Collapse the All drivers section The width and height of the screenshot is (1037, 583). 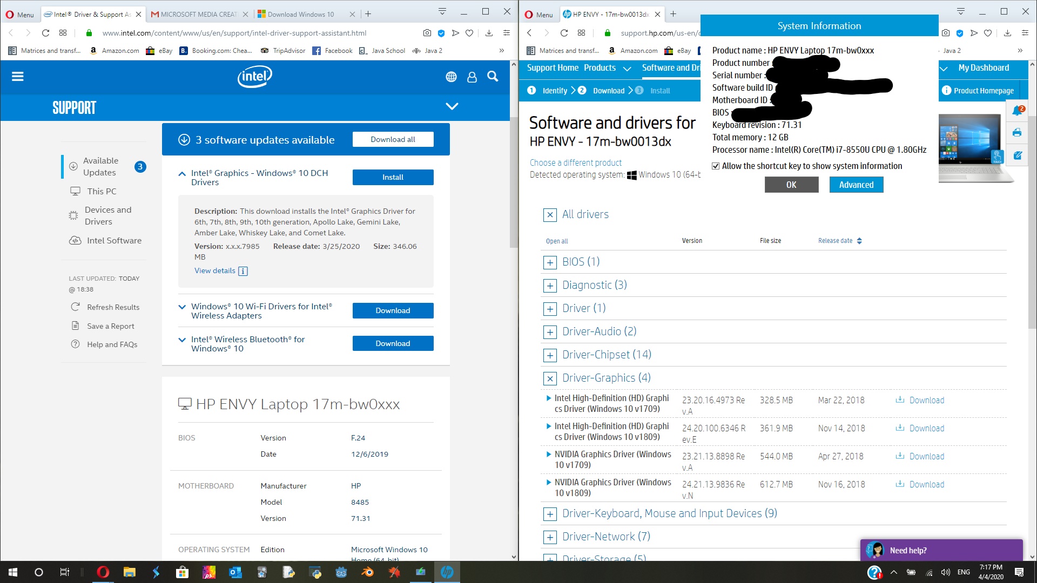pos(550,215)
